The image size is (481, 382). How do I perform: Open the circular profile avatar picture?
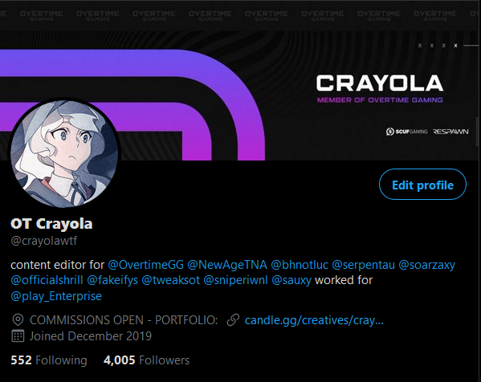pyautogui.click(x=64, y=153)
